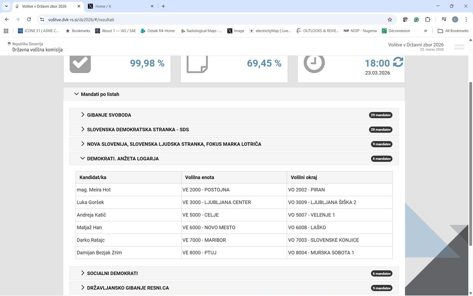The height and width of the screenshot is (296, 473).
Task: Bookmark this page with the star icon
Action: [390, 19]
